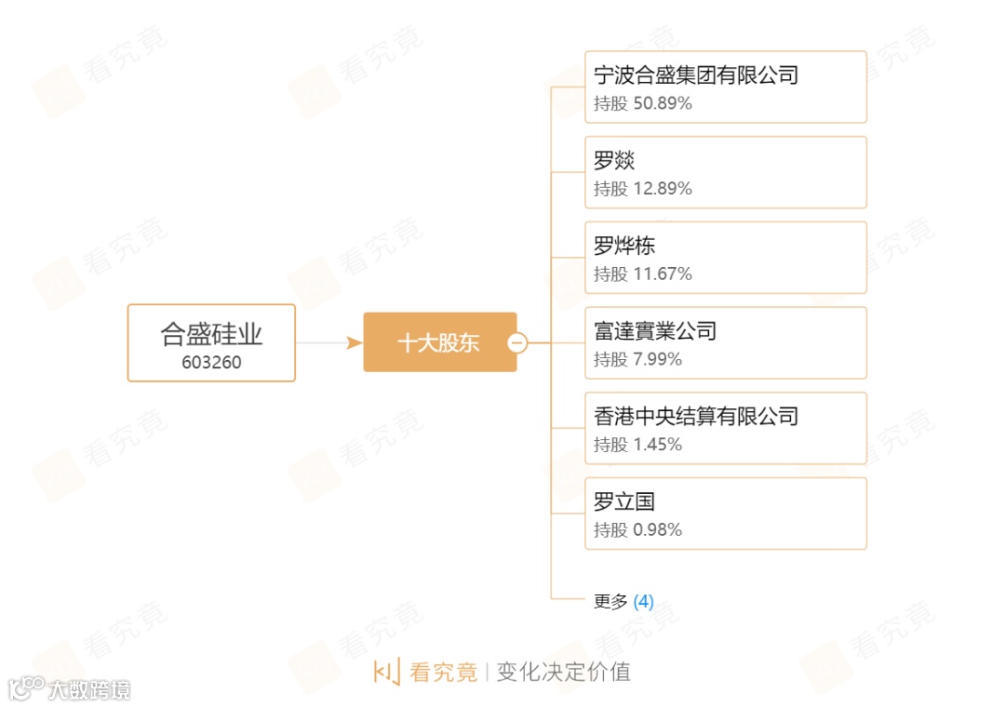
Task: Click the arrow pointing to 十大股东
Action: pyautogui.click(x=353, y=343)
